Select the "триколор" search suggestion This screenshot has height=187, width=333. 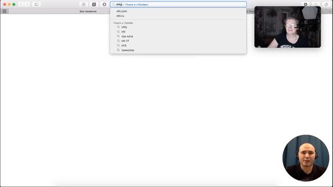click(x=178, y=50)
